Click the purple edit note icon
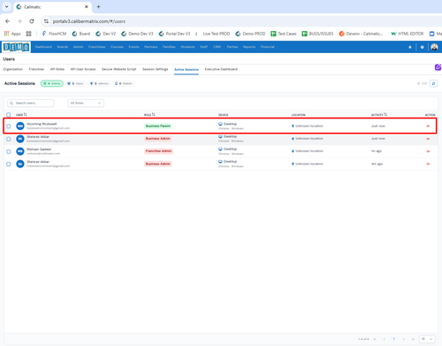The height and width of the screenshot is (346, 442). (x=438, y=67)
